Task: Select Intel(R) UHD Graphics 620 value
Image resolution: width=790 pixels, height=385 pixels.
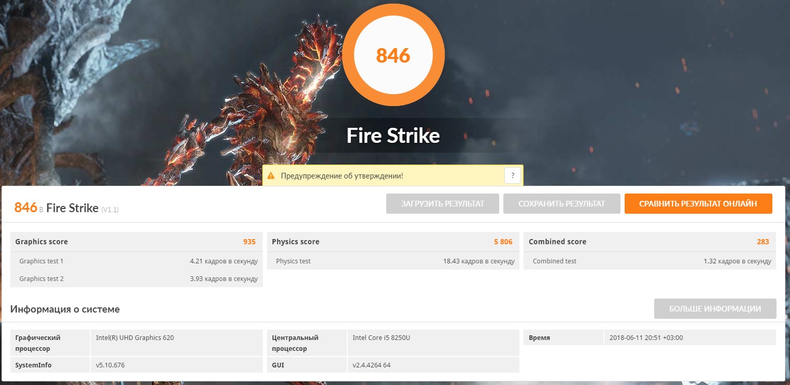Action: tap(135, 338)
